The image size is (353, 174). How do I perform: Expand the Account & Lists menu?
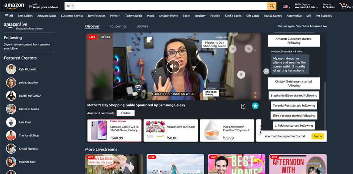pyautogui.click(x=306, y=6)
